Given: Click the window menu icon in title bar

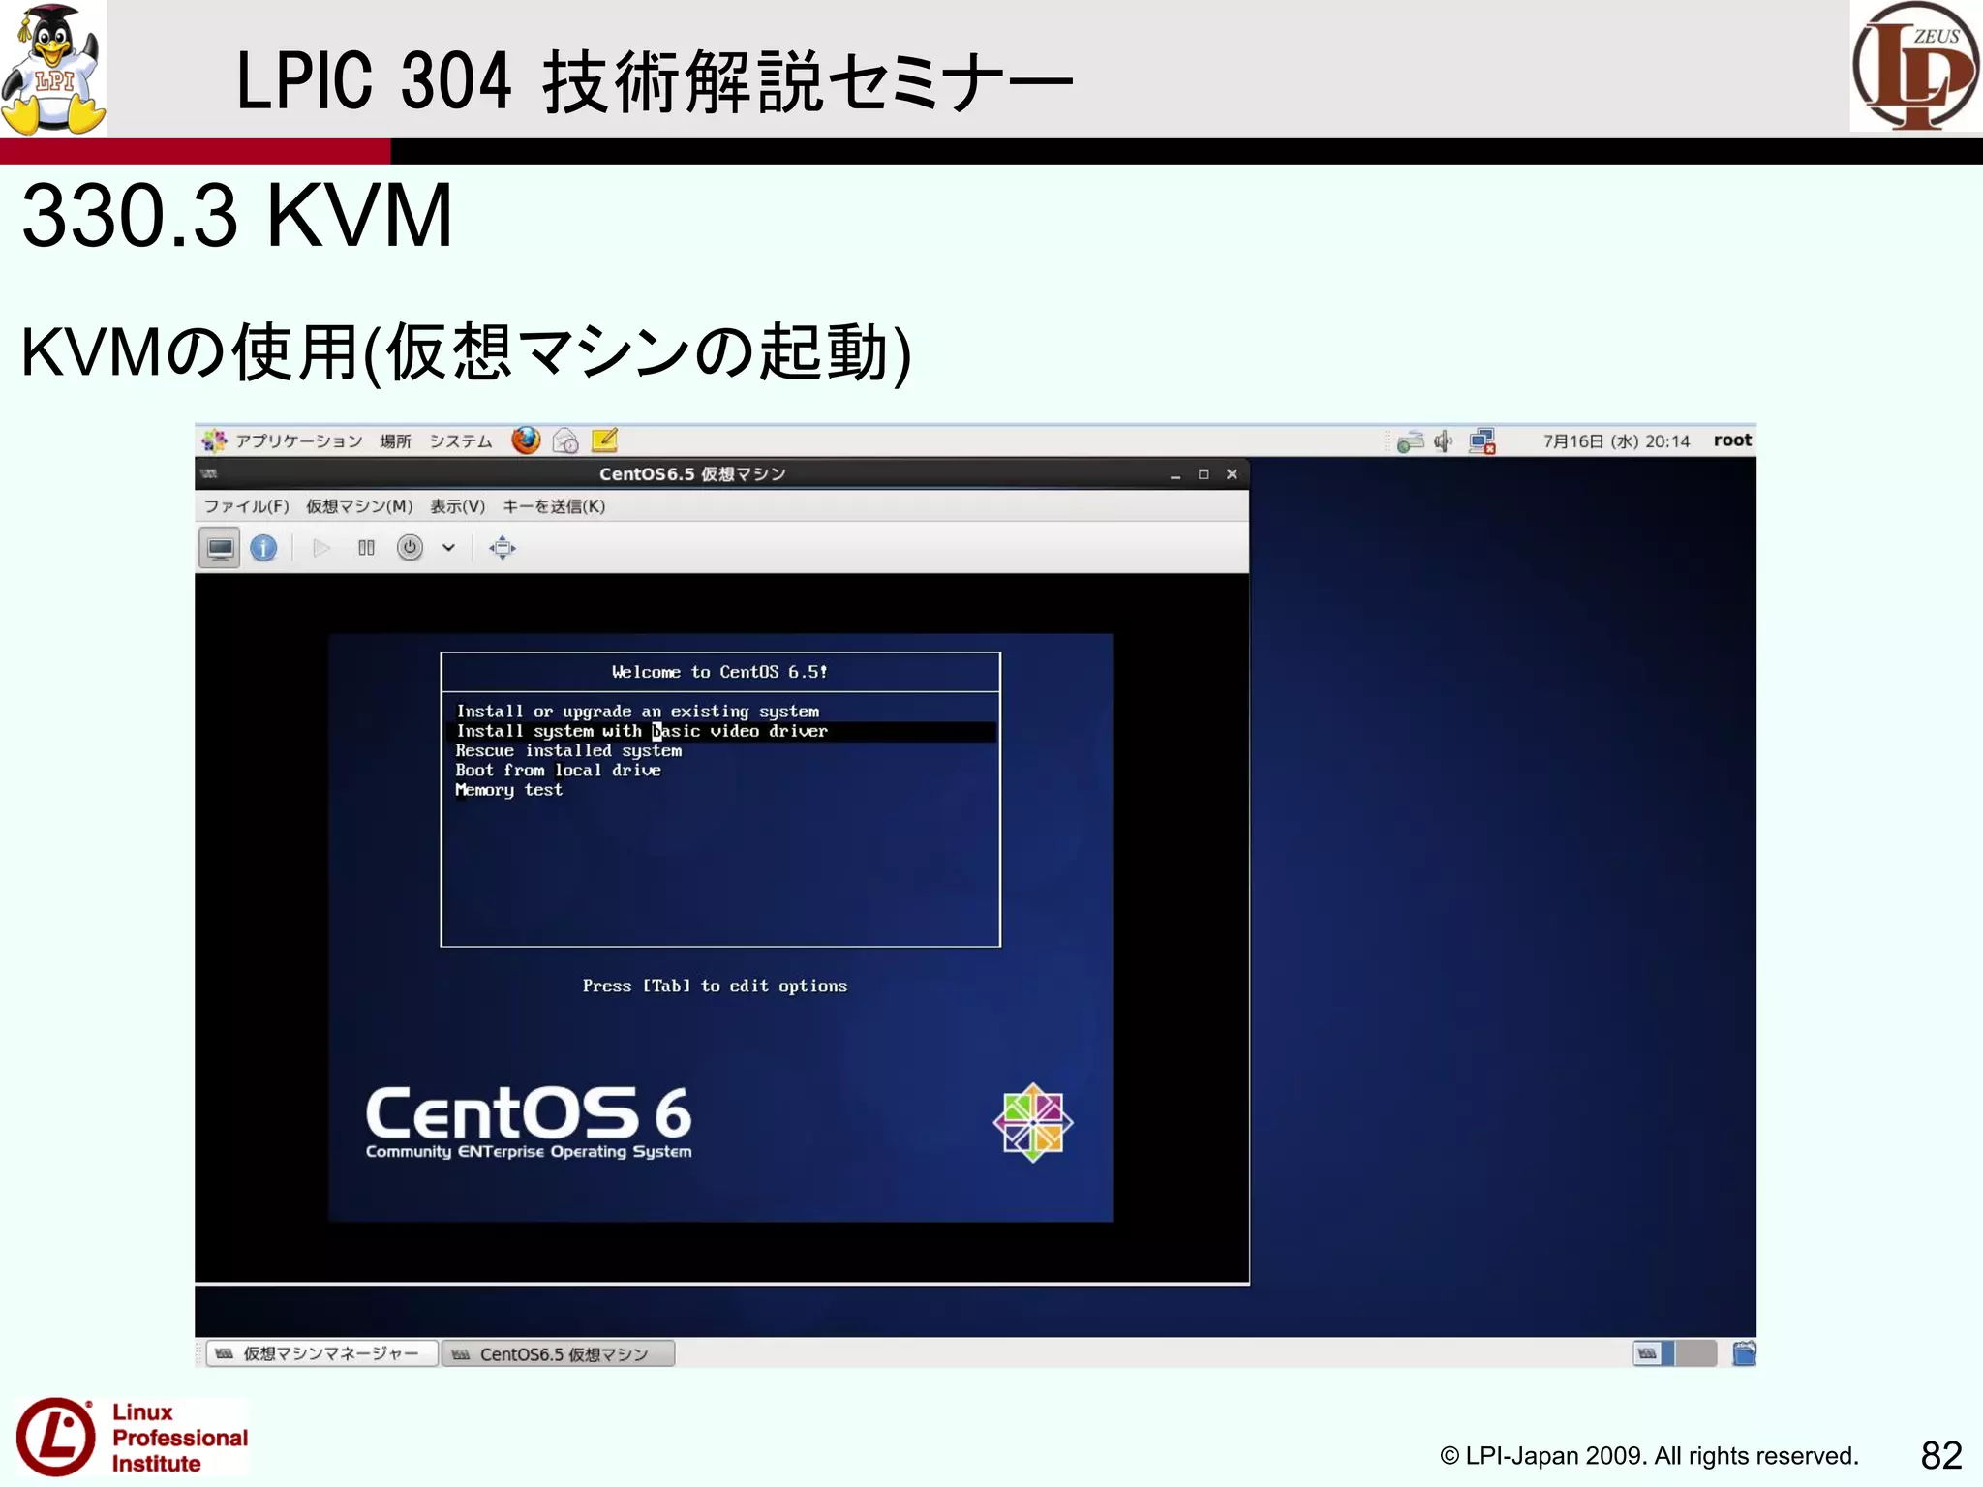Looking at the screenshot, I should tap(209, 474).
